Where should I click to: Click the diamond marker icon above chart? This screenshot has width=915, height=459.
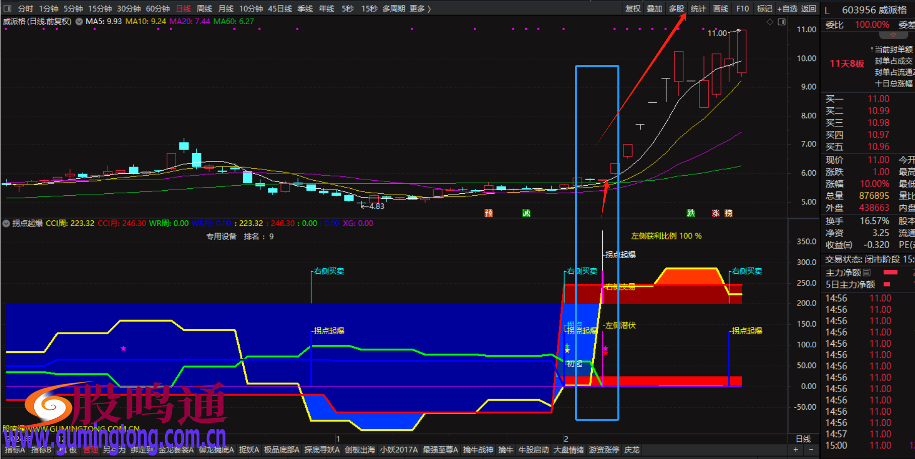[769, 22]
